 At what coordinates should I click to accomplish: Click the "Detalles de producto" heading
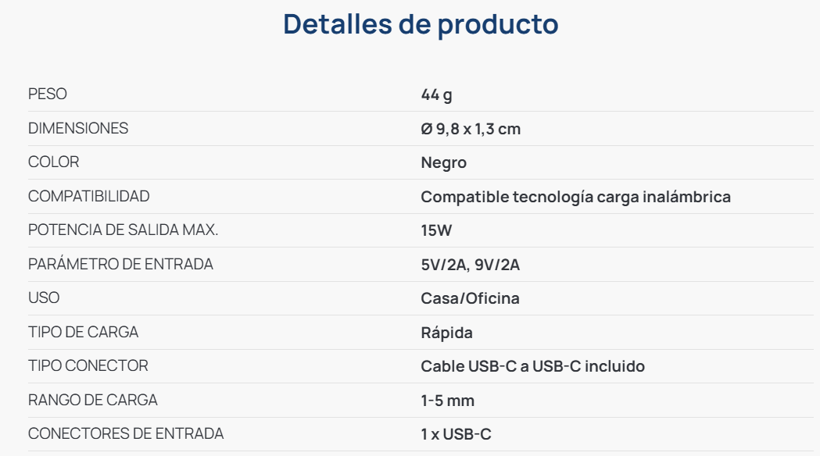click(x=421, y=24)
